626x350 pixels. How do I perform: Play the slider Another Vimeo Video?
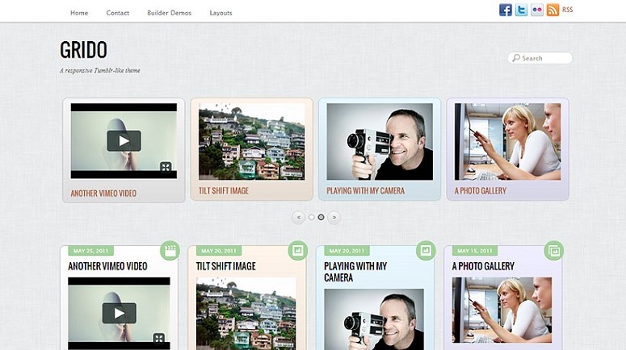point(124,140)
